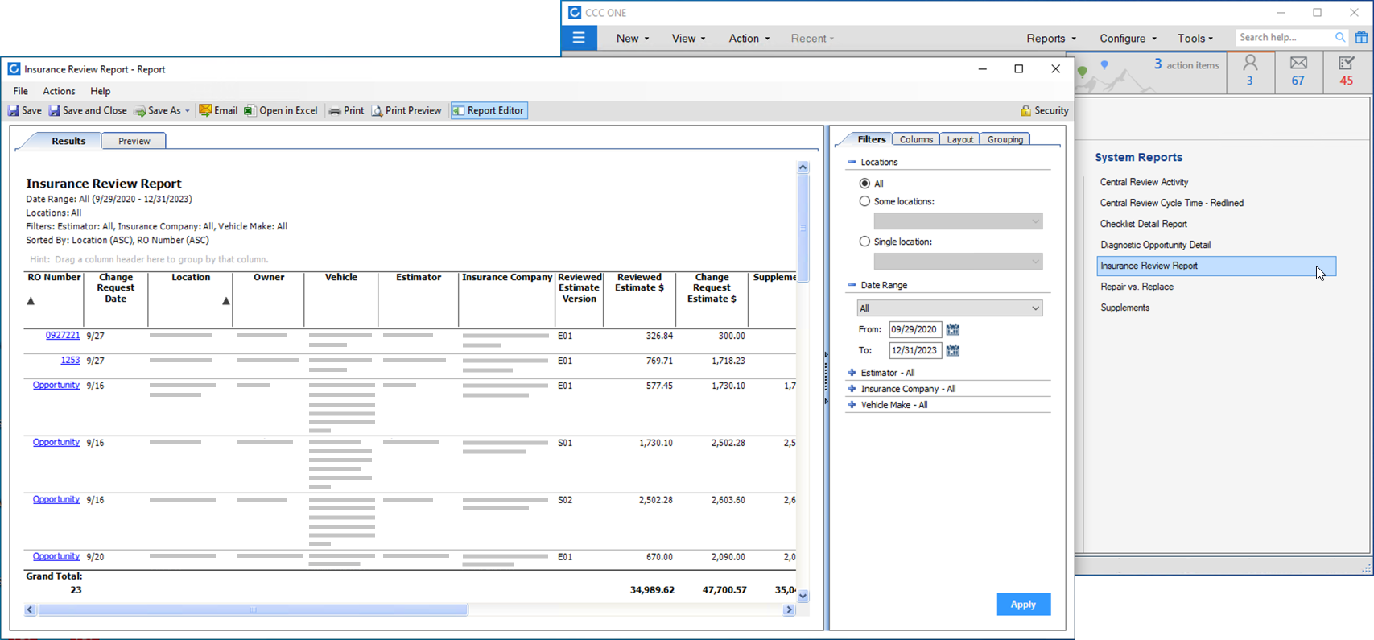Toggle the Report Editor button
The image size is (1374, 640).
[489, 110]
